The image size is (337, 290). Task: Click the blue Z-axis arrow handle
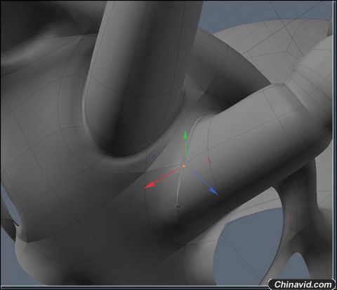(213, 191)
